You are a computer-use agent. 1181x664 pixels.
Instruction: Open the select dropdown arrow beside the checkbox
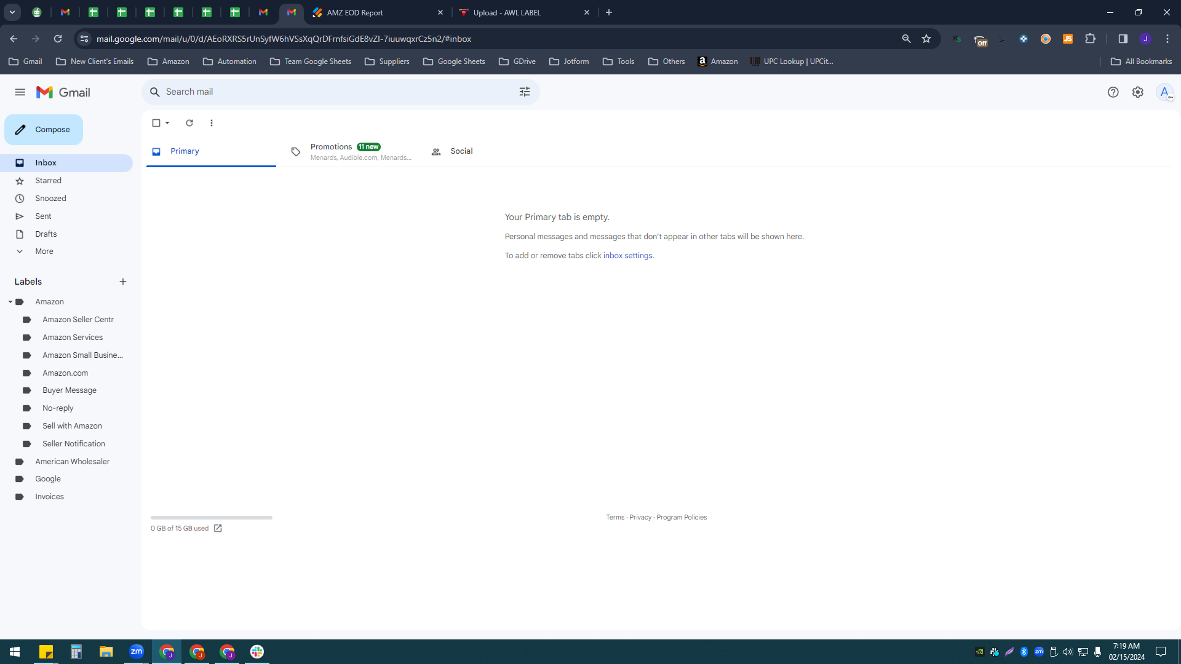click(167, 123)
